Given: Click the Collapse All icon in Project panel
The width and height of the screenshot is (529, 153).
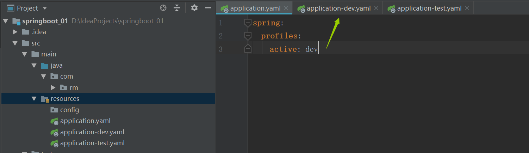Looking at the screenshot, I should pos(177,8).
